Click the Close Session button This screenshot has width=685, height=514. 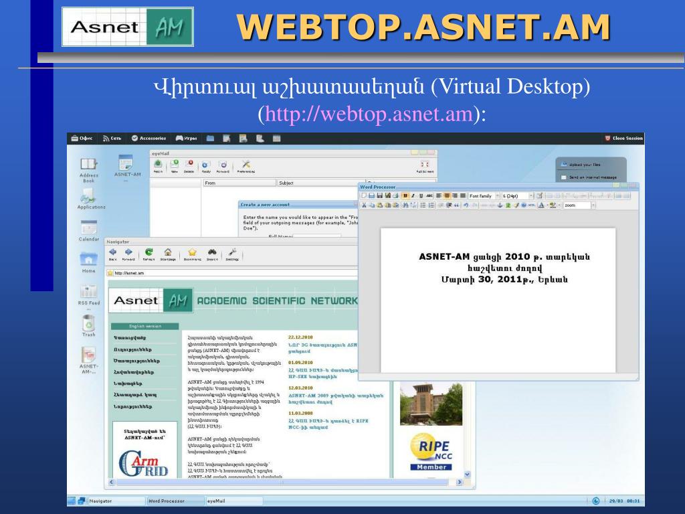(623, 138)
